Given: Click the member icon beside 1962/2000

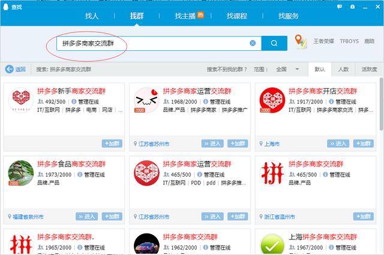Looking at the screenshot, I should (x=166, y=247).
